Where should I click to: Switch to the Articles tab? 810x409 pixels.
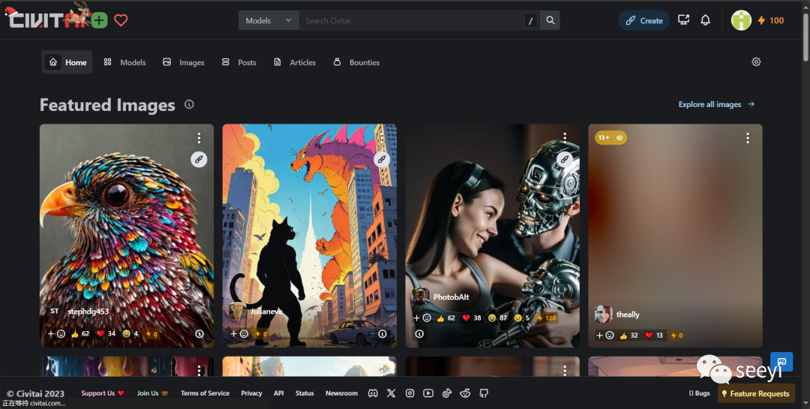tap(295, 62)
